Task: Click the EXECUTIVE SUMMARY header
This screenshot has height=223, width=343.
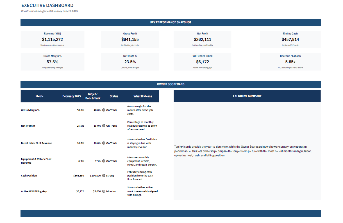Action: 247,96
